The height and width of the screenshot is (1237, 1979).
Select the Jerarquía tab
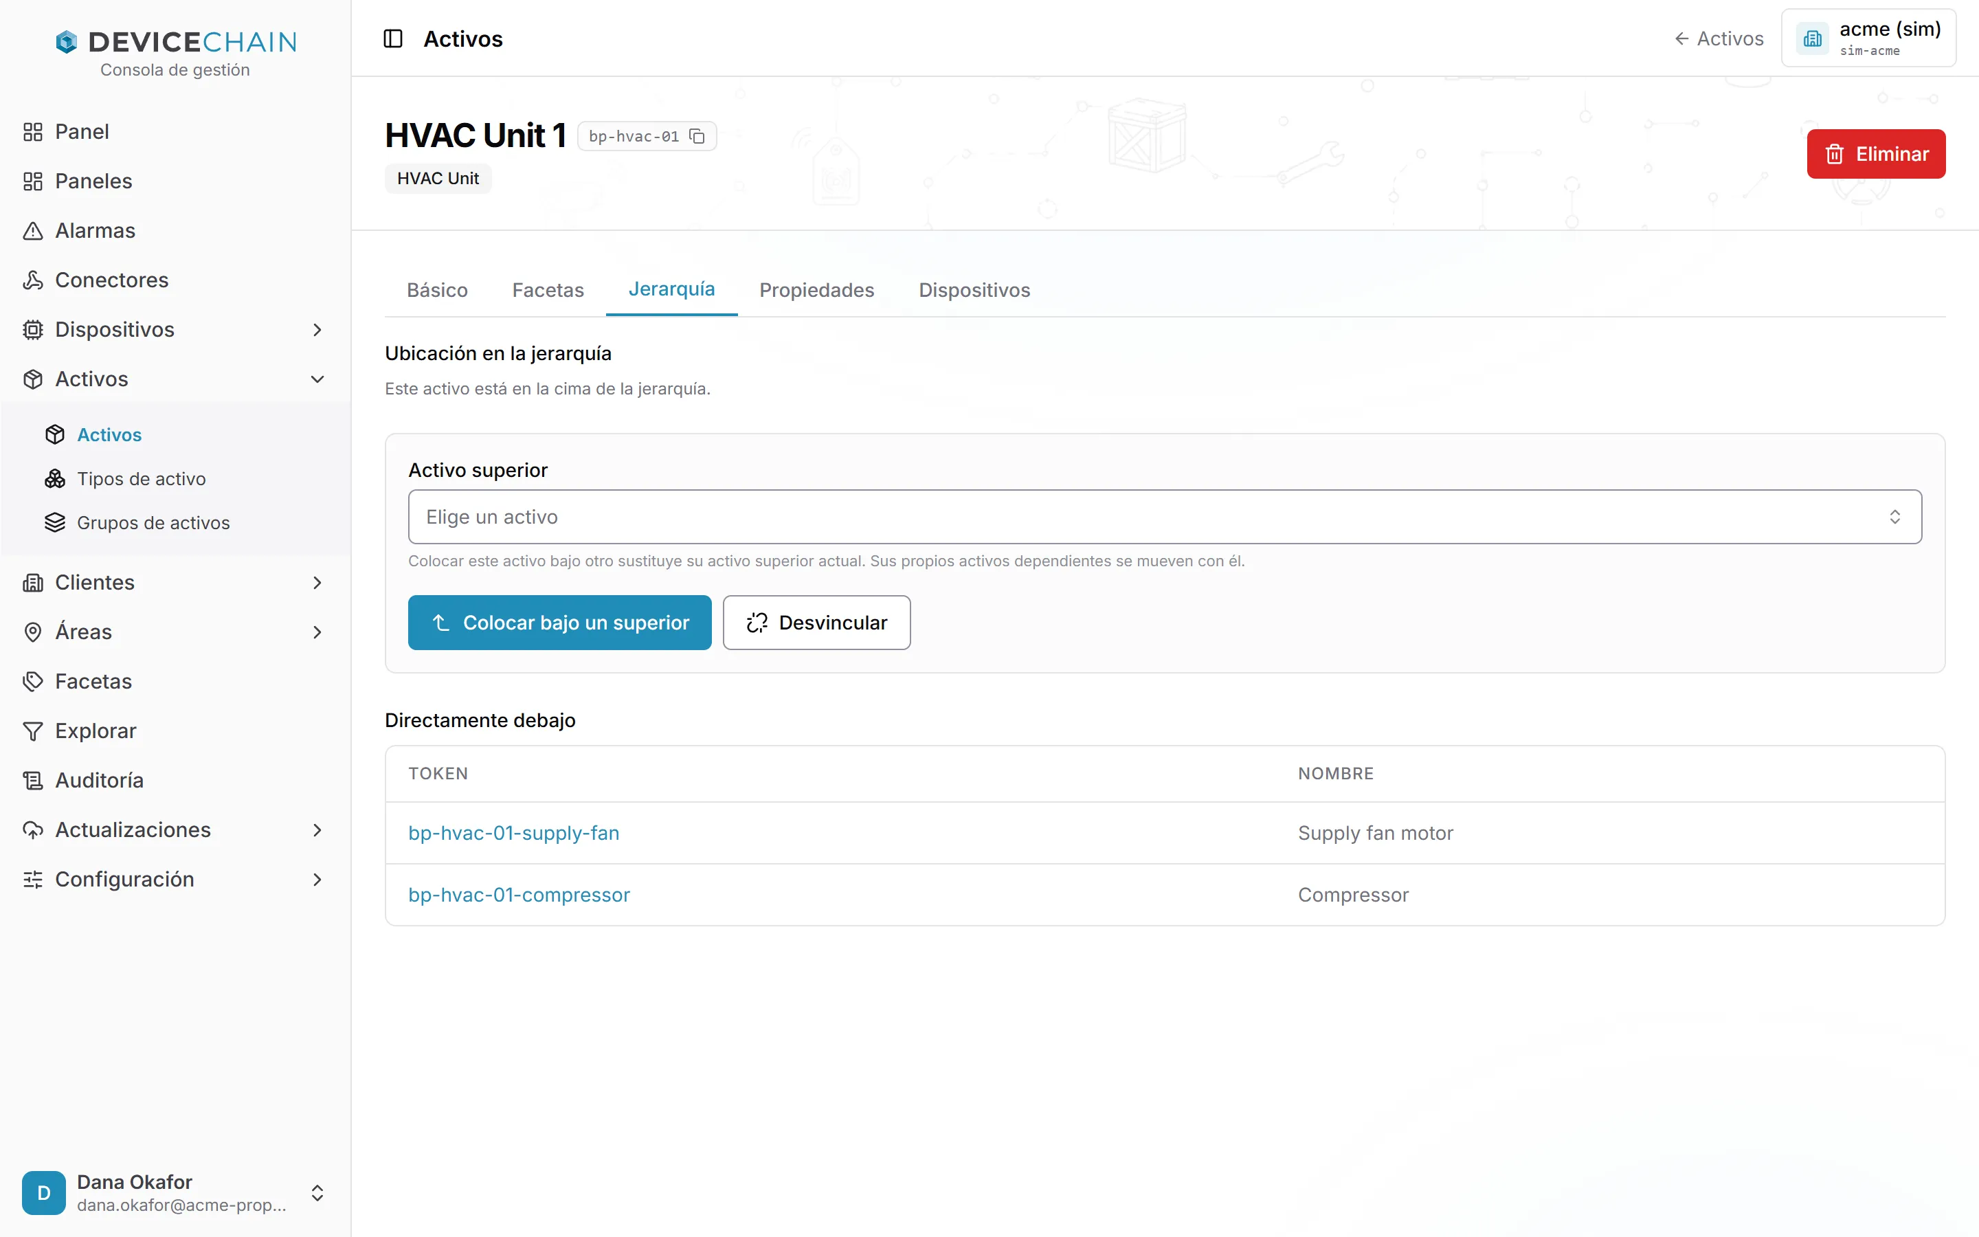coord(671,289)
